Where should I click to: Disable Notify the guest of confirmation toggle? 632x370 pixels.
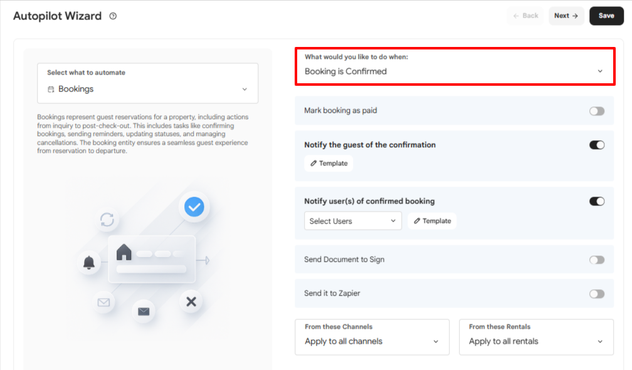pyautogui.click(x=596, y=145)
